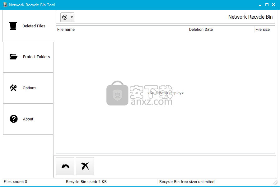
Task: Open the refresh button dropdown arrow
Action: [x=72, y=17]
